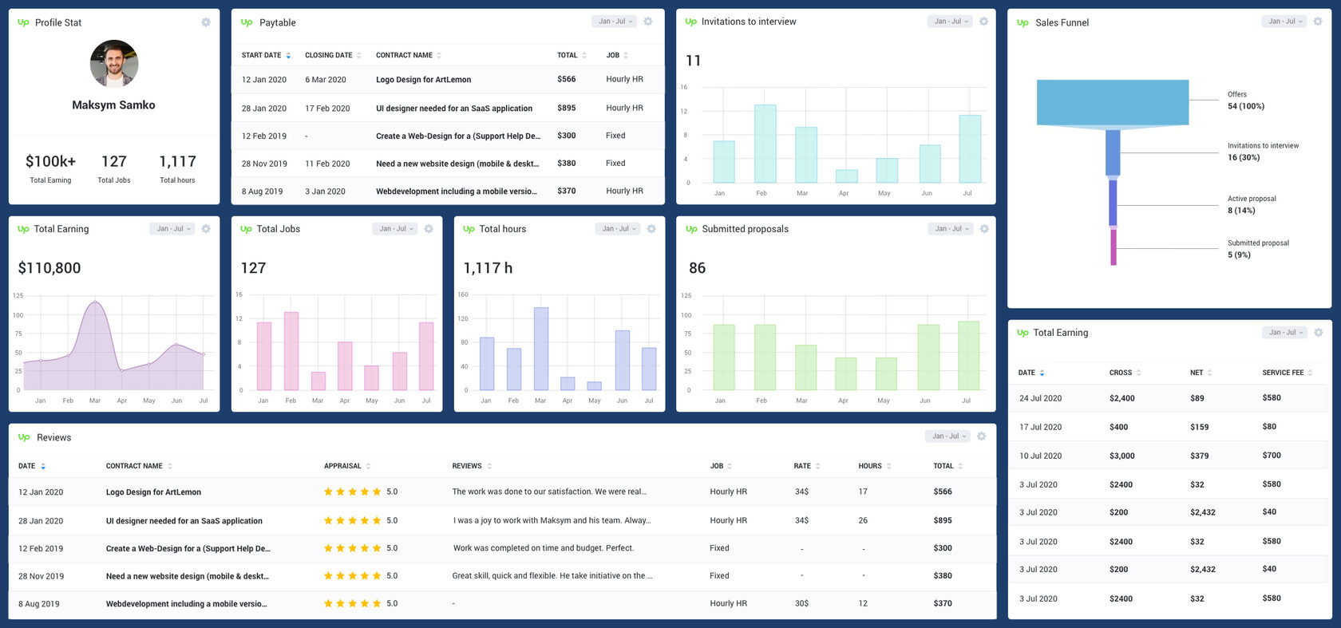Sort earnings table by Service Fee
1341x628 pixels.
coord(1286,373)
